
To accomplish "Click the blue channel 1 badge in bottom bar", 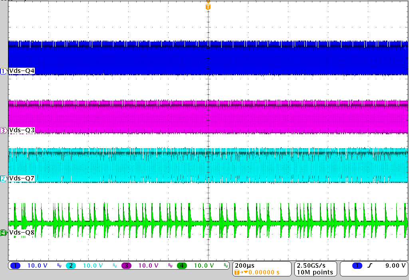I will pyautogui.click(x=16, y=266).
